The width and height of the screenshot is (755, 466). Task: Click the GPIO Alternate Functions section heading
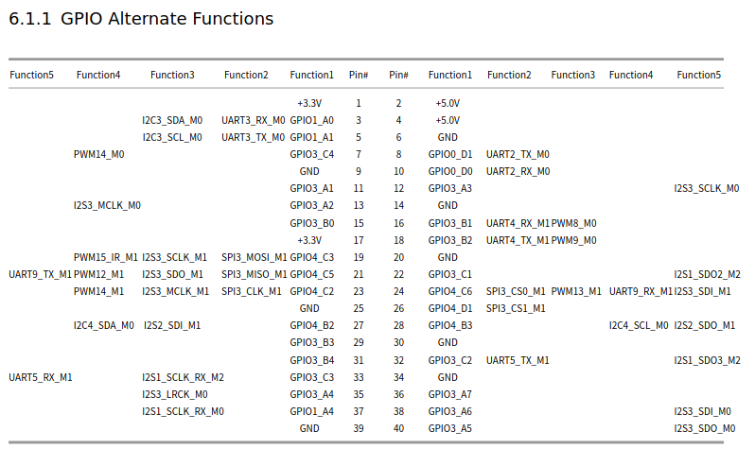tap(141, 19)
